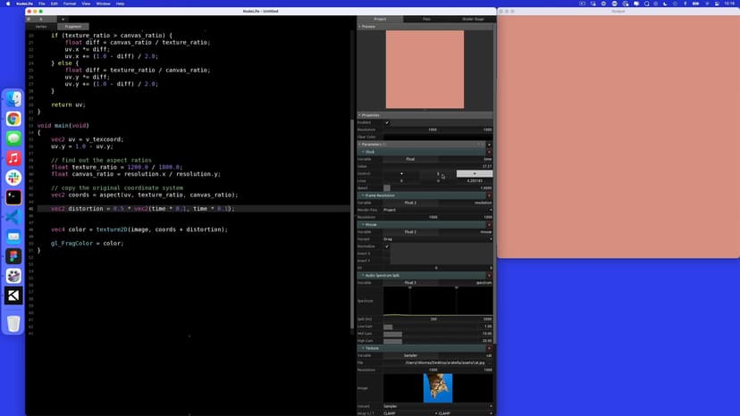Remove the Clock parameter with its red button
This screenshot has height=416, width=740.
(x=489, y=152)
